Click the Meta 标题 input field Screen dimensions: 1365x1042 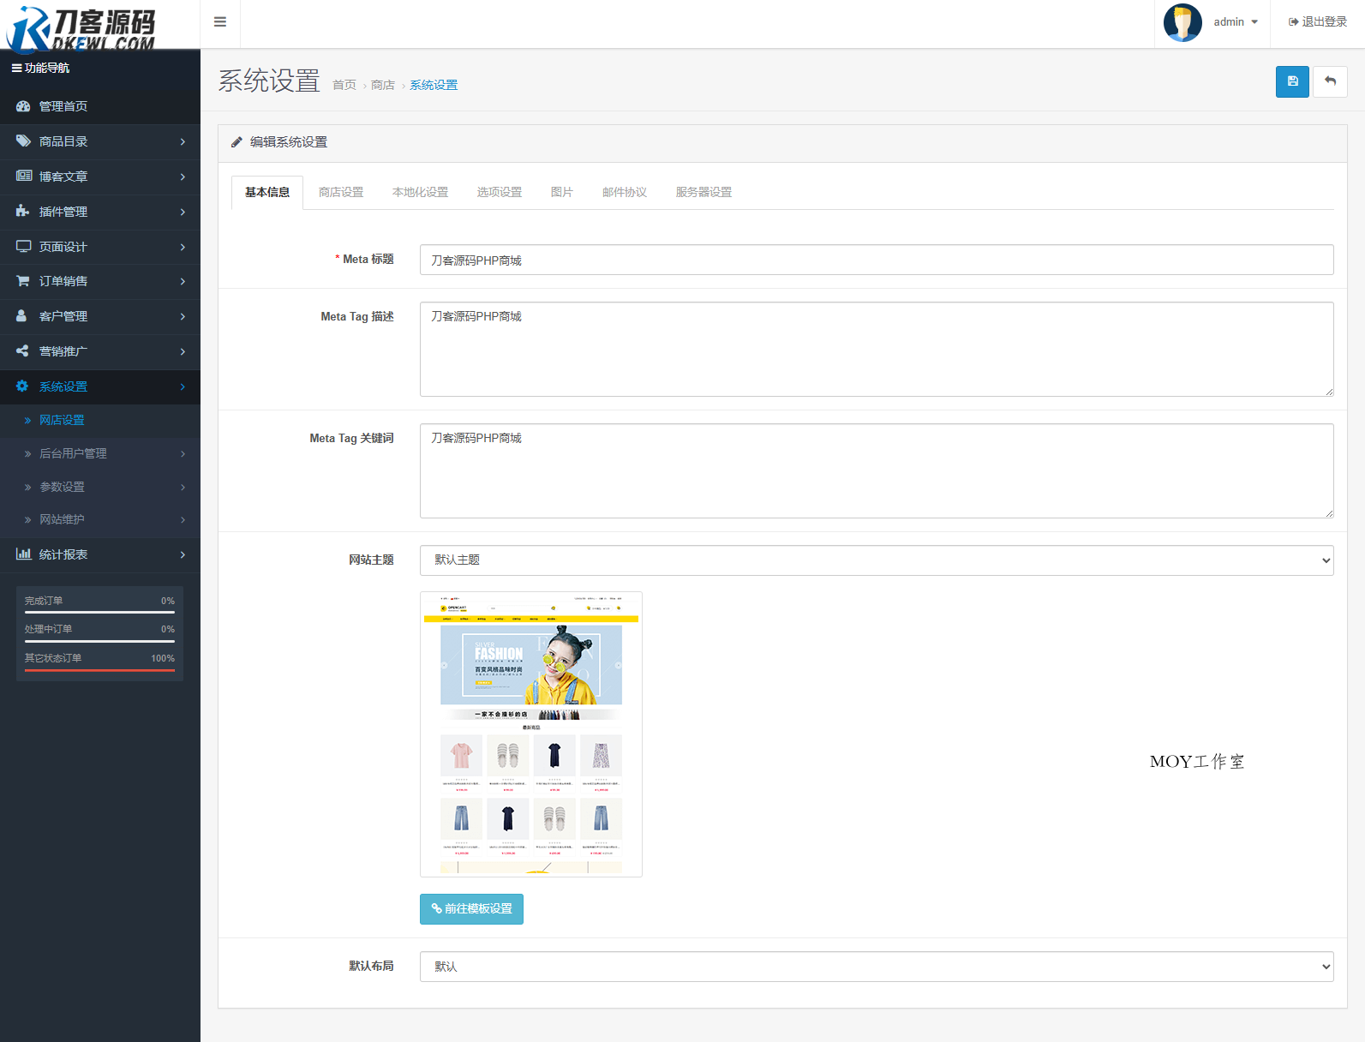point(876,260)
